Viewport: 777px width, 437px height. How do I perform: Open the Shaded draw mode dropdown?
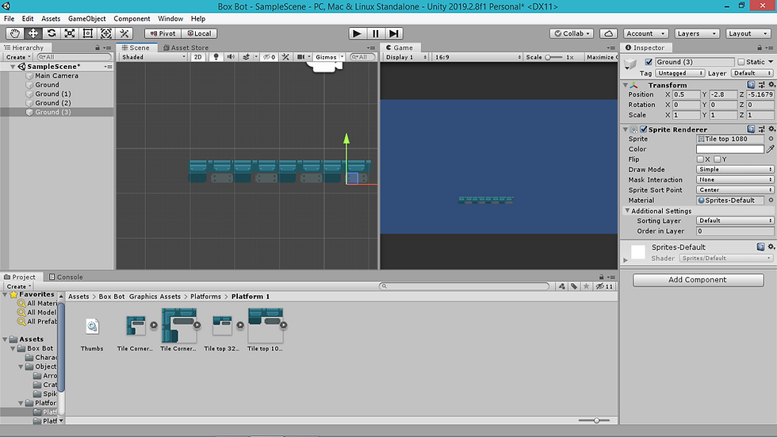tap(154, 57)
